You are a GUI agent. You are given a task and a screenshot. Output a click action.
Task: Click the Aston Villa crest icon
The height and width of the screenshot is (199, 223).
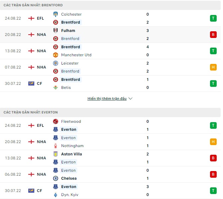56,154
